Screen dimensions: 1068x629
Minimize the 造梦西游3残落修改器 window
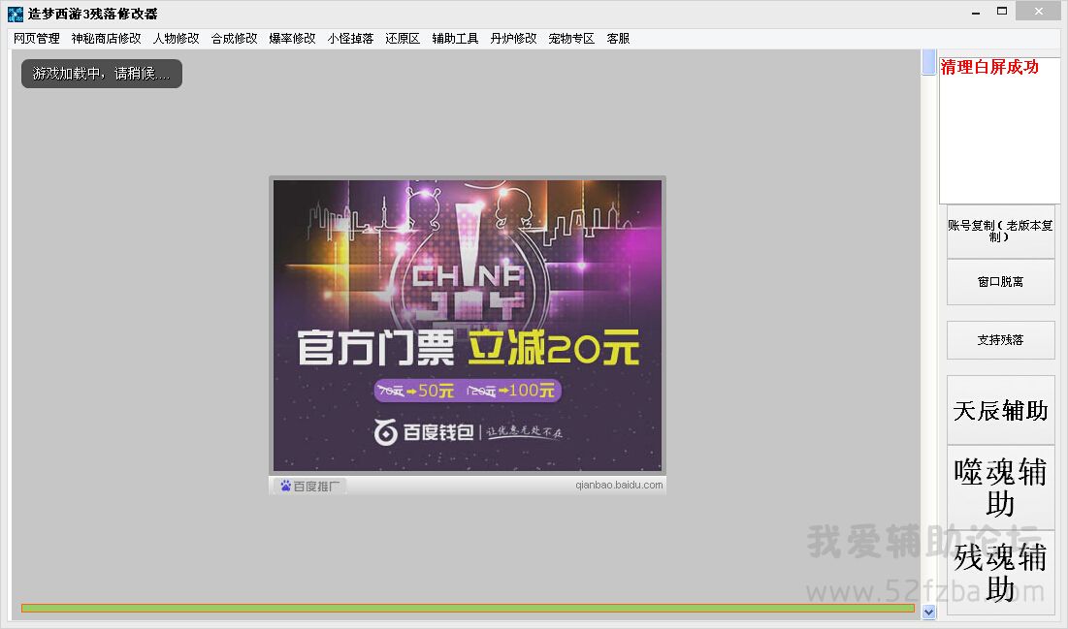976,13
